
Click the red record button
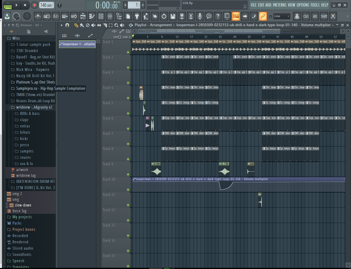pos(34,5)
